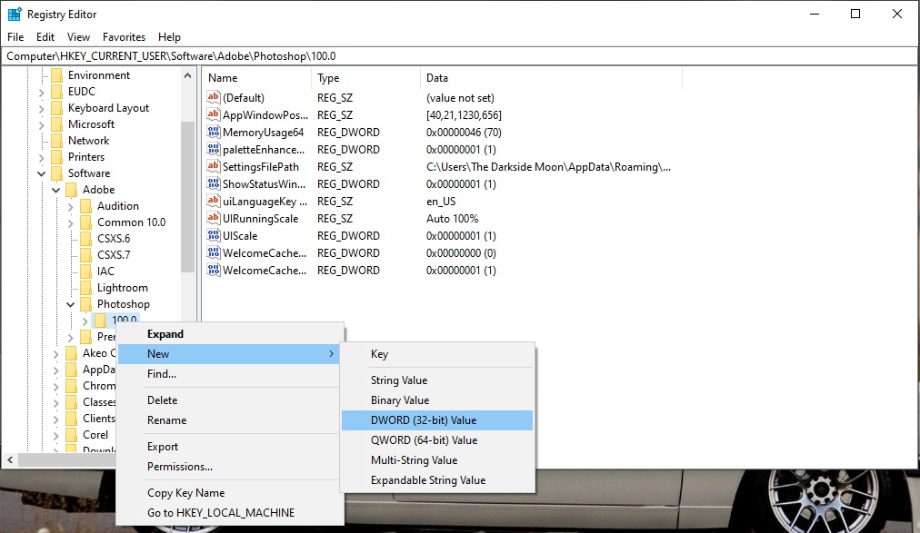Click the paletteEnhance DWORD value icon

(x=214, y=149)
